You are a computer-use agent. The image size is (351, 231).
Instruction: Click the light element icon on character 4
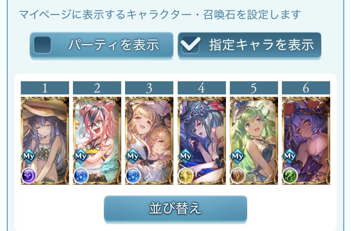(x=186, y=176)
